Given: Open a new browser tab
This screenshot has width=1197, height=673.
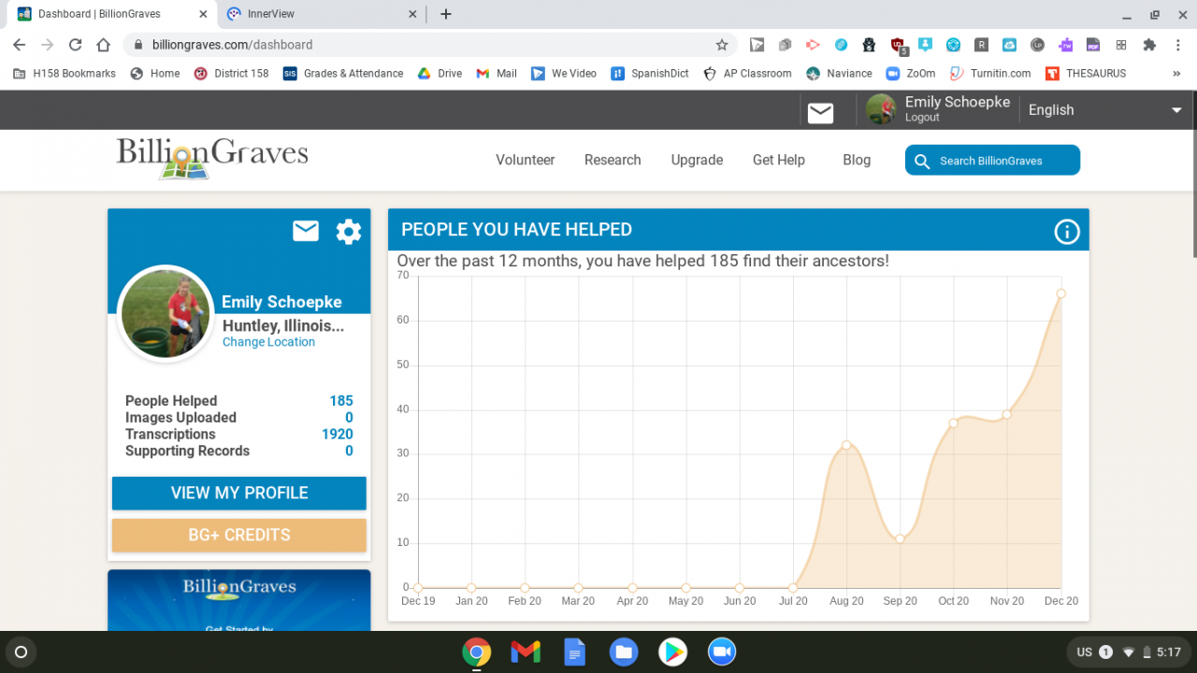Looking at the screenshot, I should pyautogui.click(x=446, y=14).
